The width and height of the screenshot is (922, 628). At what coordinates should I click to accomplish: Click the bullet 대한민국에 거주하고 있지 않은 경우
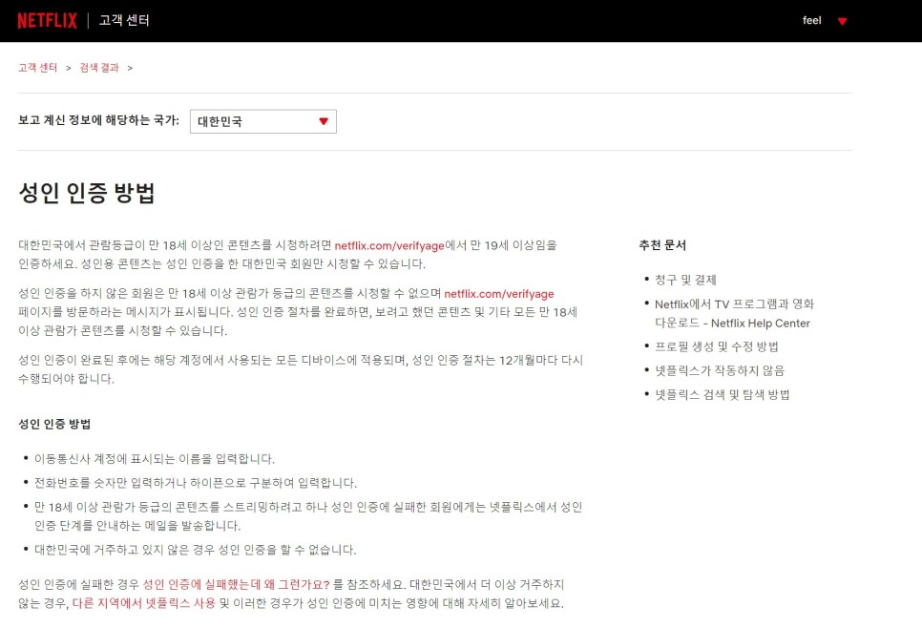point(196,550)
